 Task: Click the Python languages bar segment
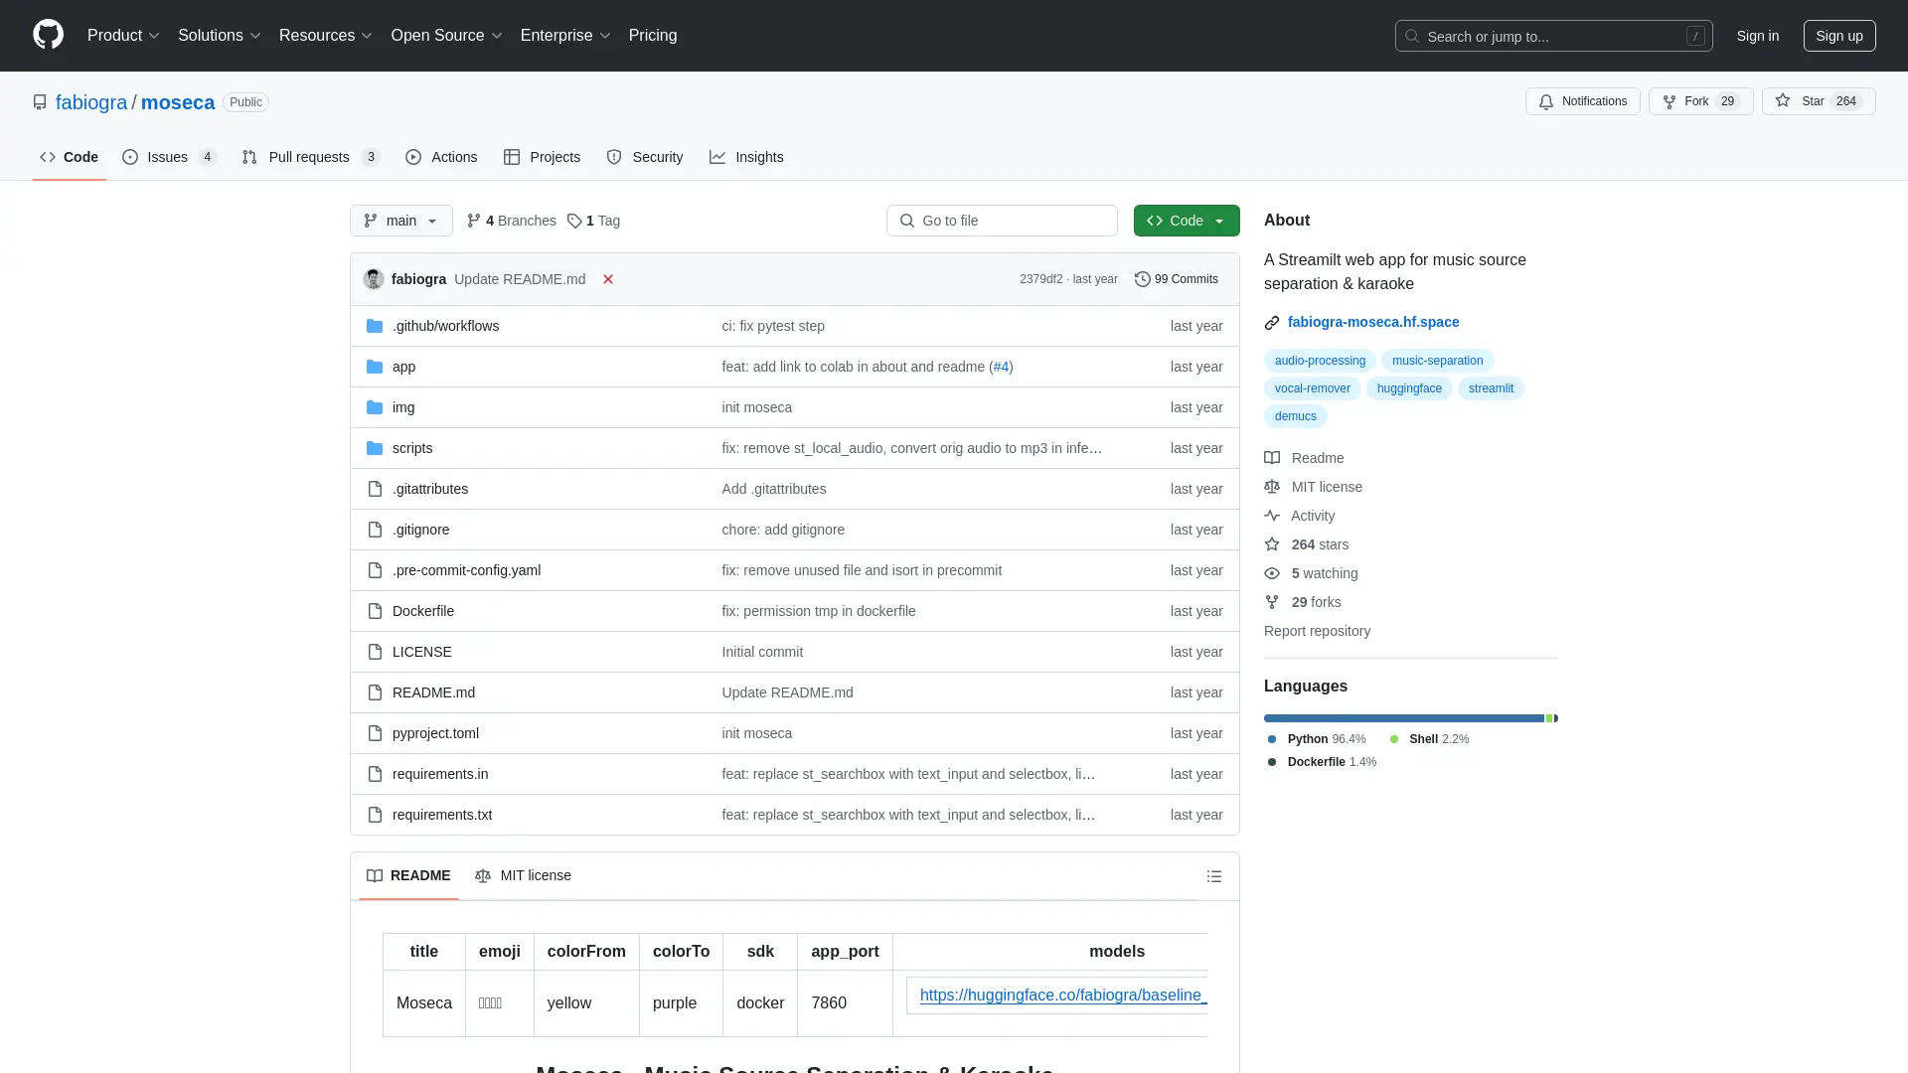tap(1402, 718)
